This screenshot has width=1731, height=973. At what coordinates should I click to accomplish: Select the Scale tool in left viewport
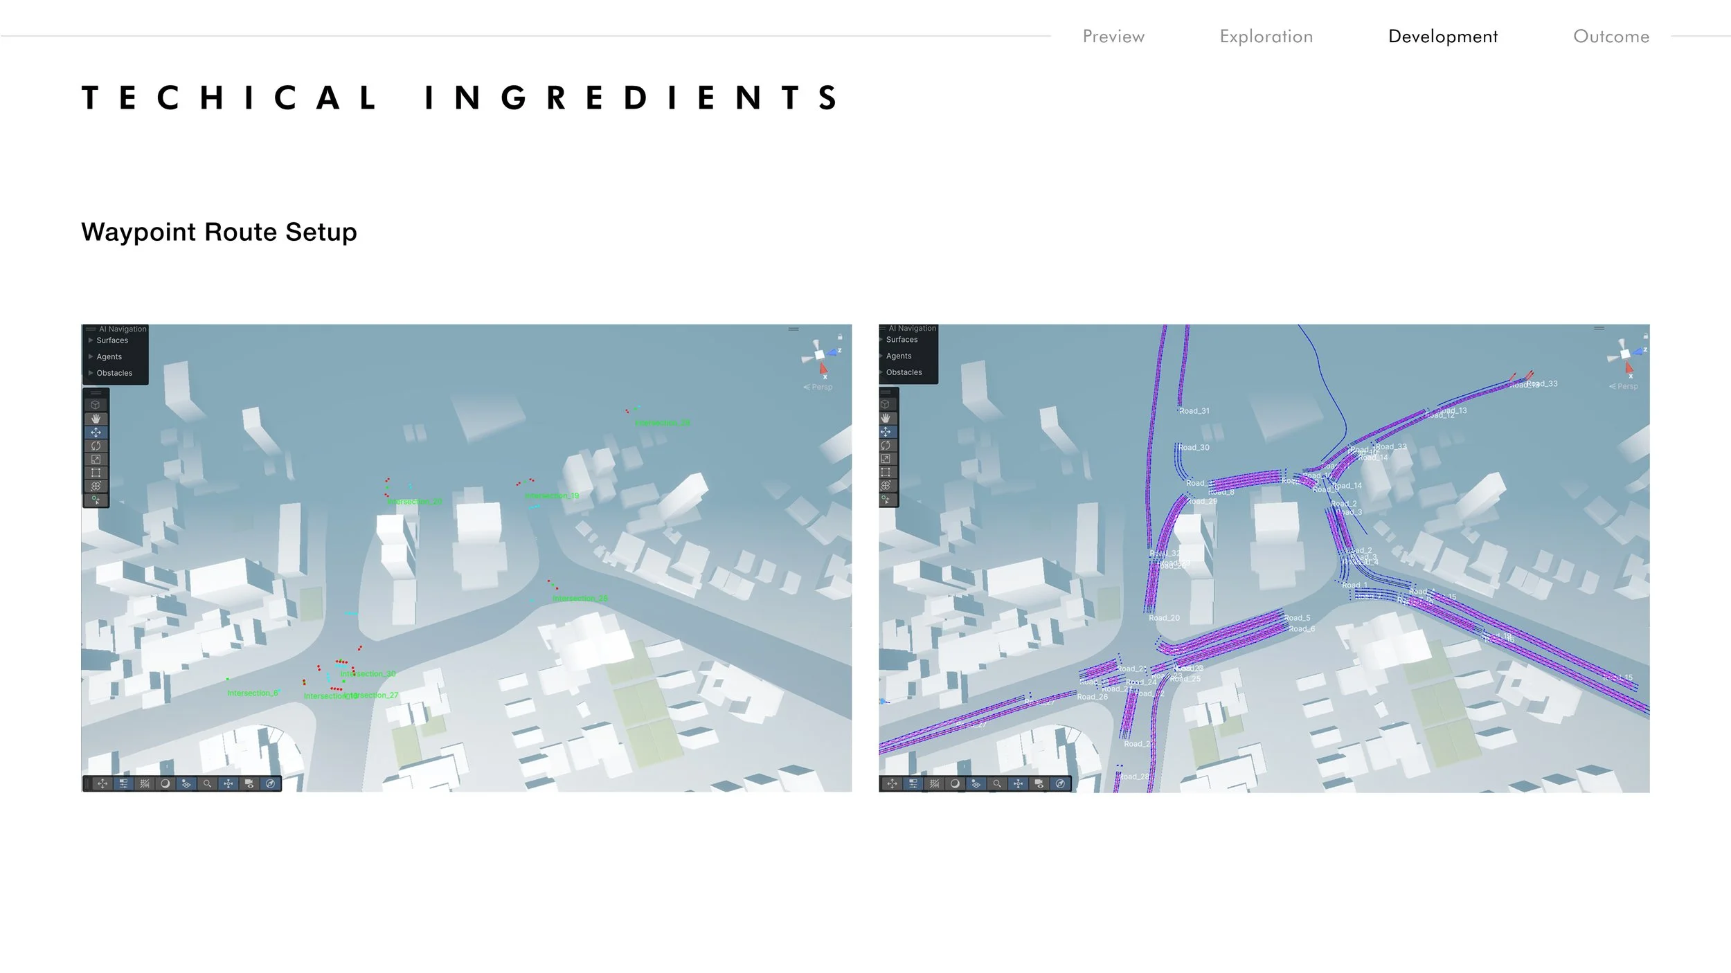tap(96, 459)
